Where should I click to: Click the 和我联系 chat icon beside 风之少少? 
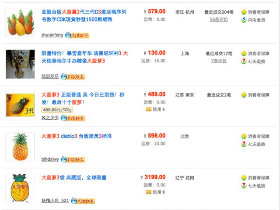pyautogui.click(x=72, y=118)
